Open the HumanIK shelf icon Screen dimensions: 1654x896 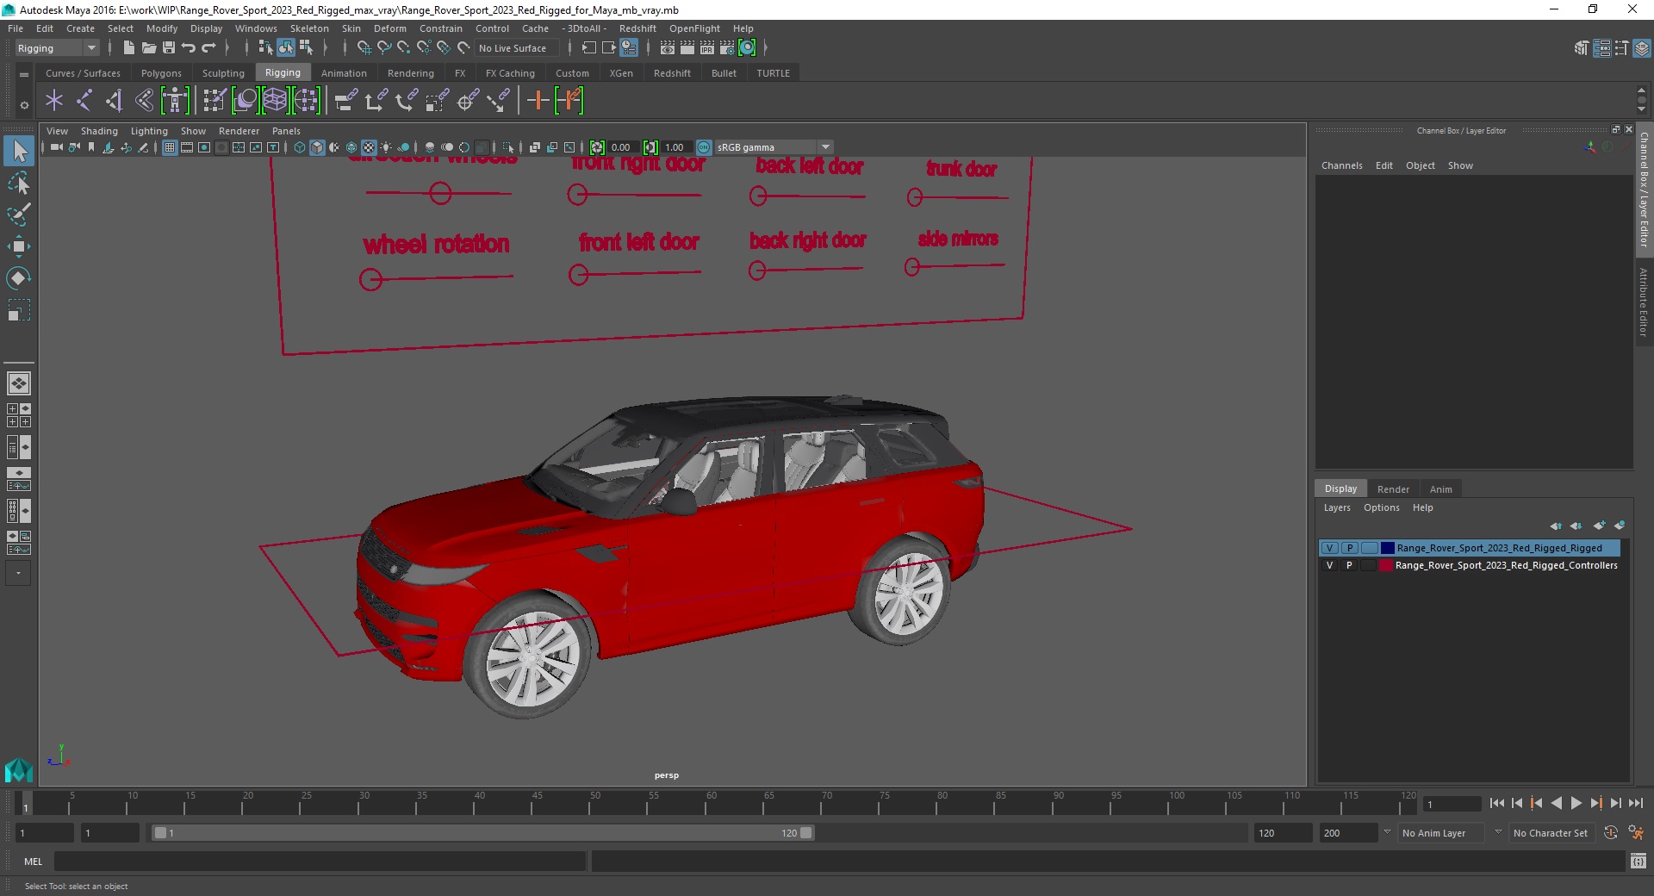coord(175,101)
